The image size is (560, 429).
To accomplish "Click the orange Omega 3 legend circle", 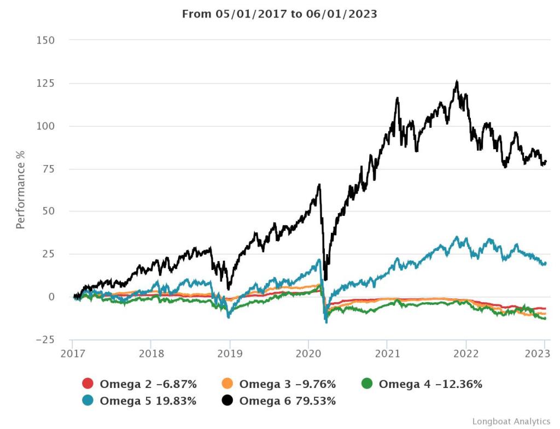I will click(227, 384).
